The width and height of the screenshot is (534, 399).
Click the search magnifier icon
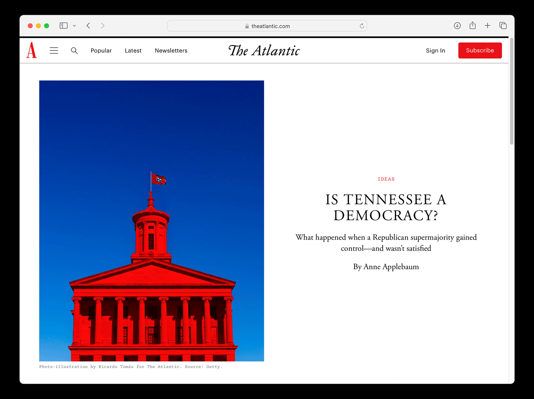pyautogui.click(x=74, y=50)
